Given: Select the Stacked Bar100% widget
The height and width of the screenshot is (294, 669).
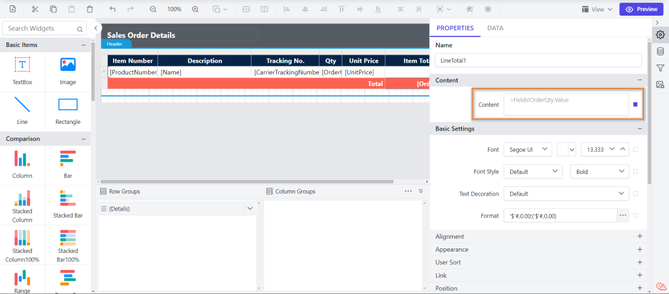Looking at the screenshot, I should pyautogui.click(x=68, y=246).
